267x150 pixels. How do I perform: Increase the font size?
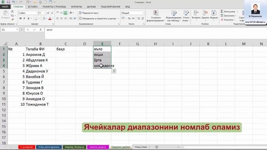(48, 13)
